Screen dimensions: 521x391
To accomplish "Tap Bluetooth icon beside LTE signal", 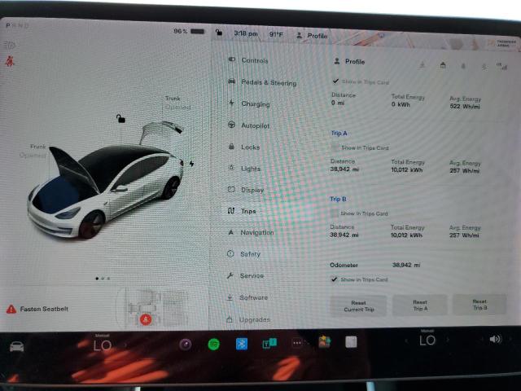I will [x=484, y=67].
